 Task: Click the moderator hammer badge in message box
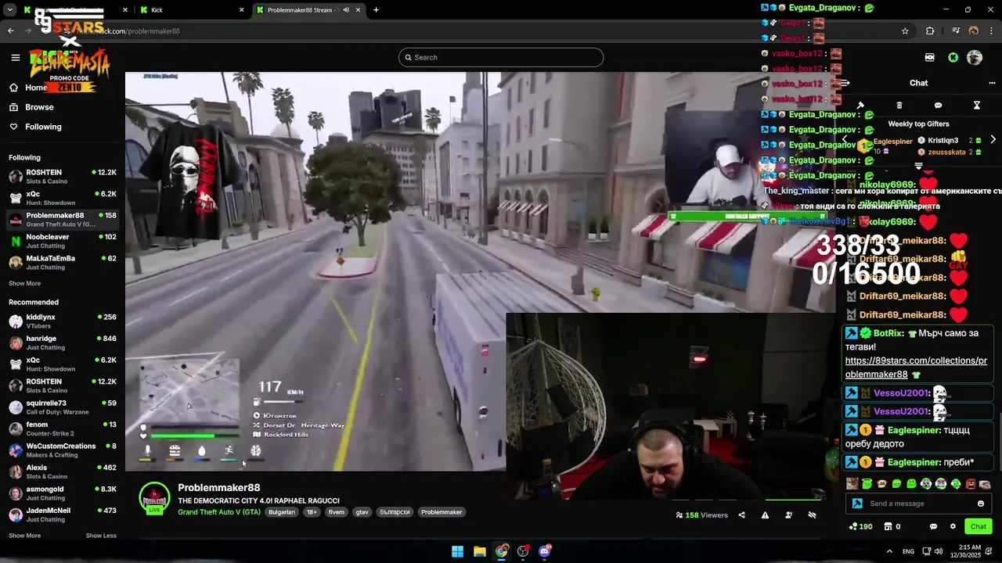click(x=857, y=504)
